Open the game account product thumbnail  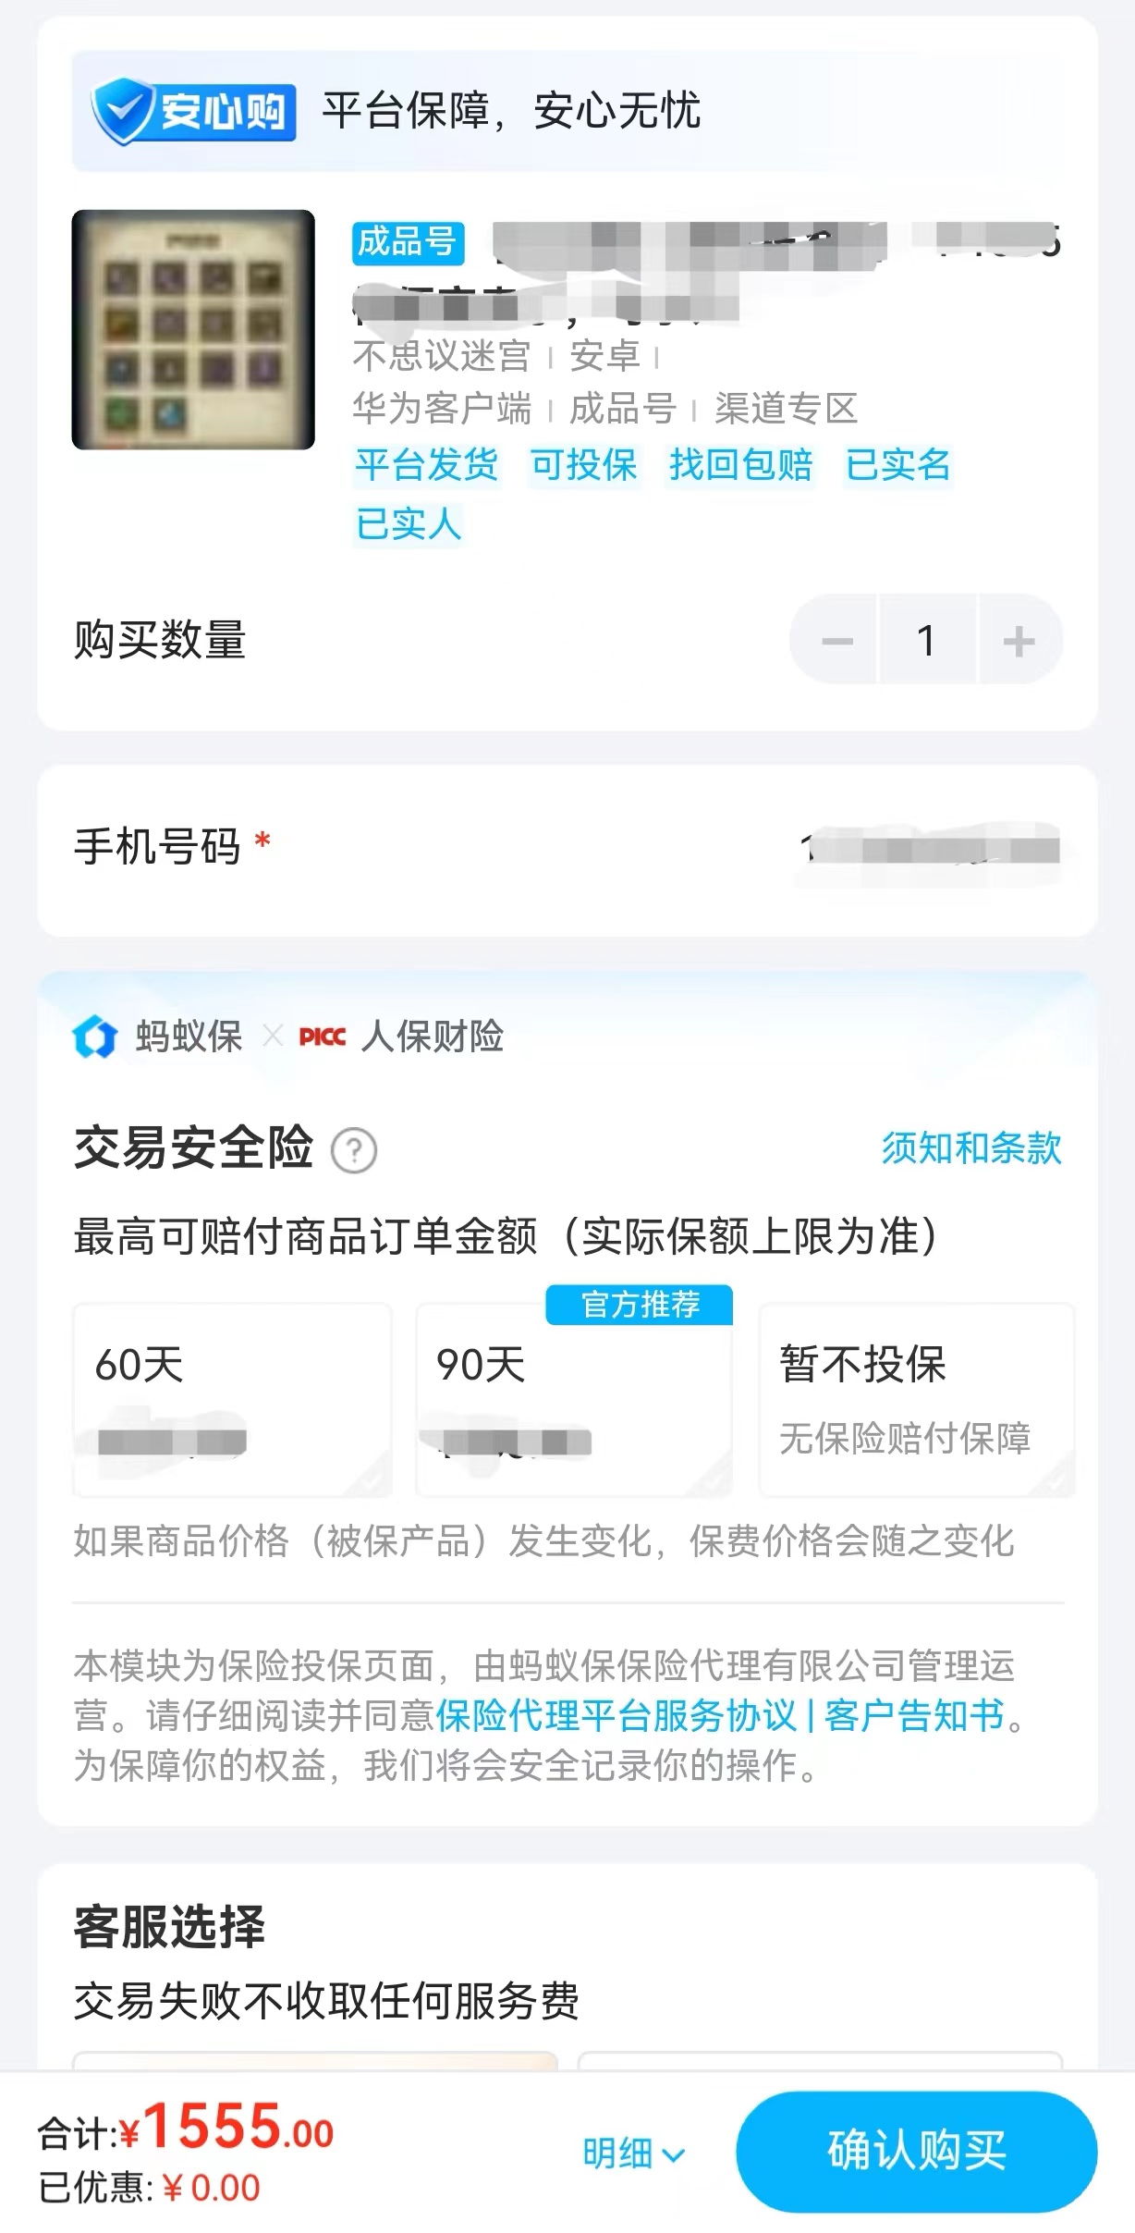(x=193, y=330)
